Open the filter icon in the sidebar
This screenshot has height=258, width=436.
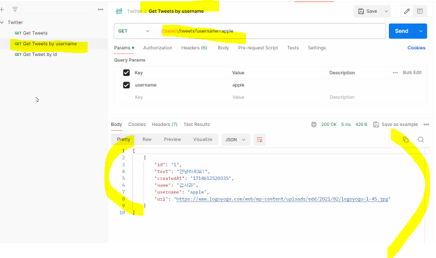click(x=15, y=9)
